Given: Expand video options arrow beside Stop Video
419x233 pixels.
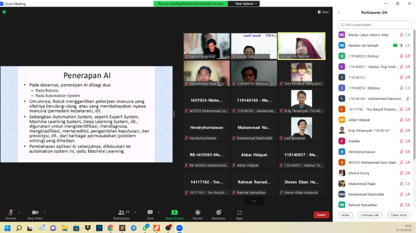Looking at the screenshot, I should pyautogui.click(x=46, y=212).
